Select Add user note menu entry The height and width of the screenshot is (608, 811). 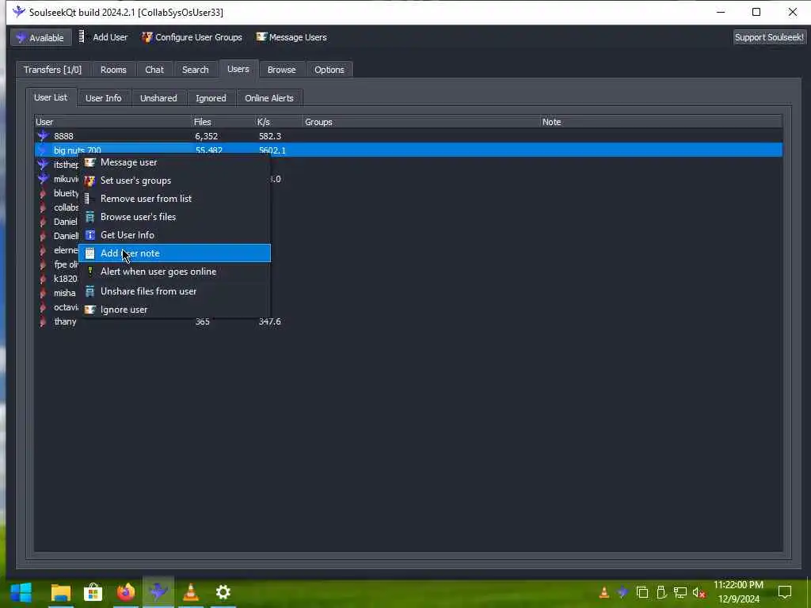point(174,253)
